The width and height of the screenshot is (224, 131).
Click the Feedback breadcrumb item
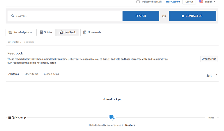[28, 42]
